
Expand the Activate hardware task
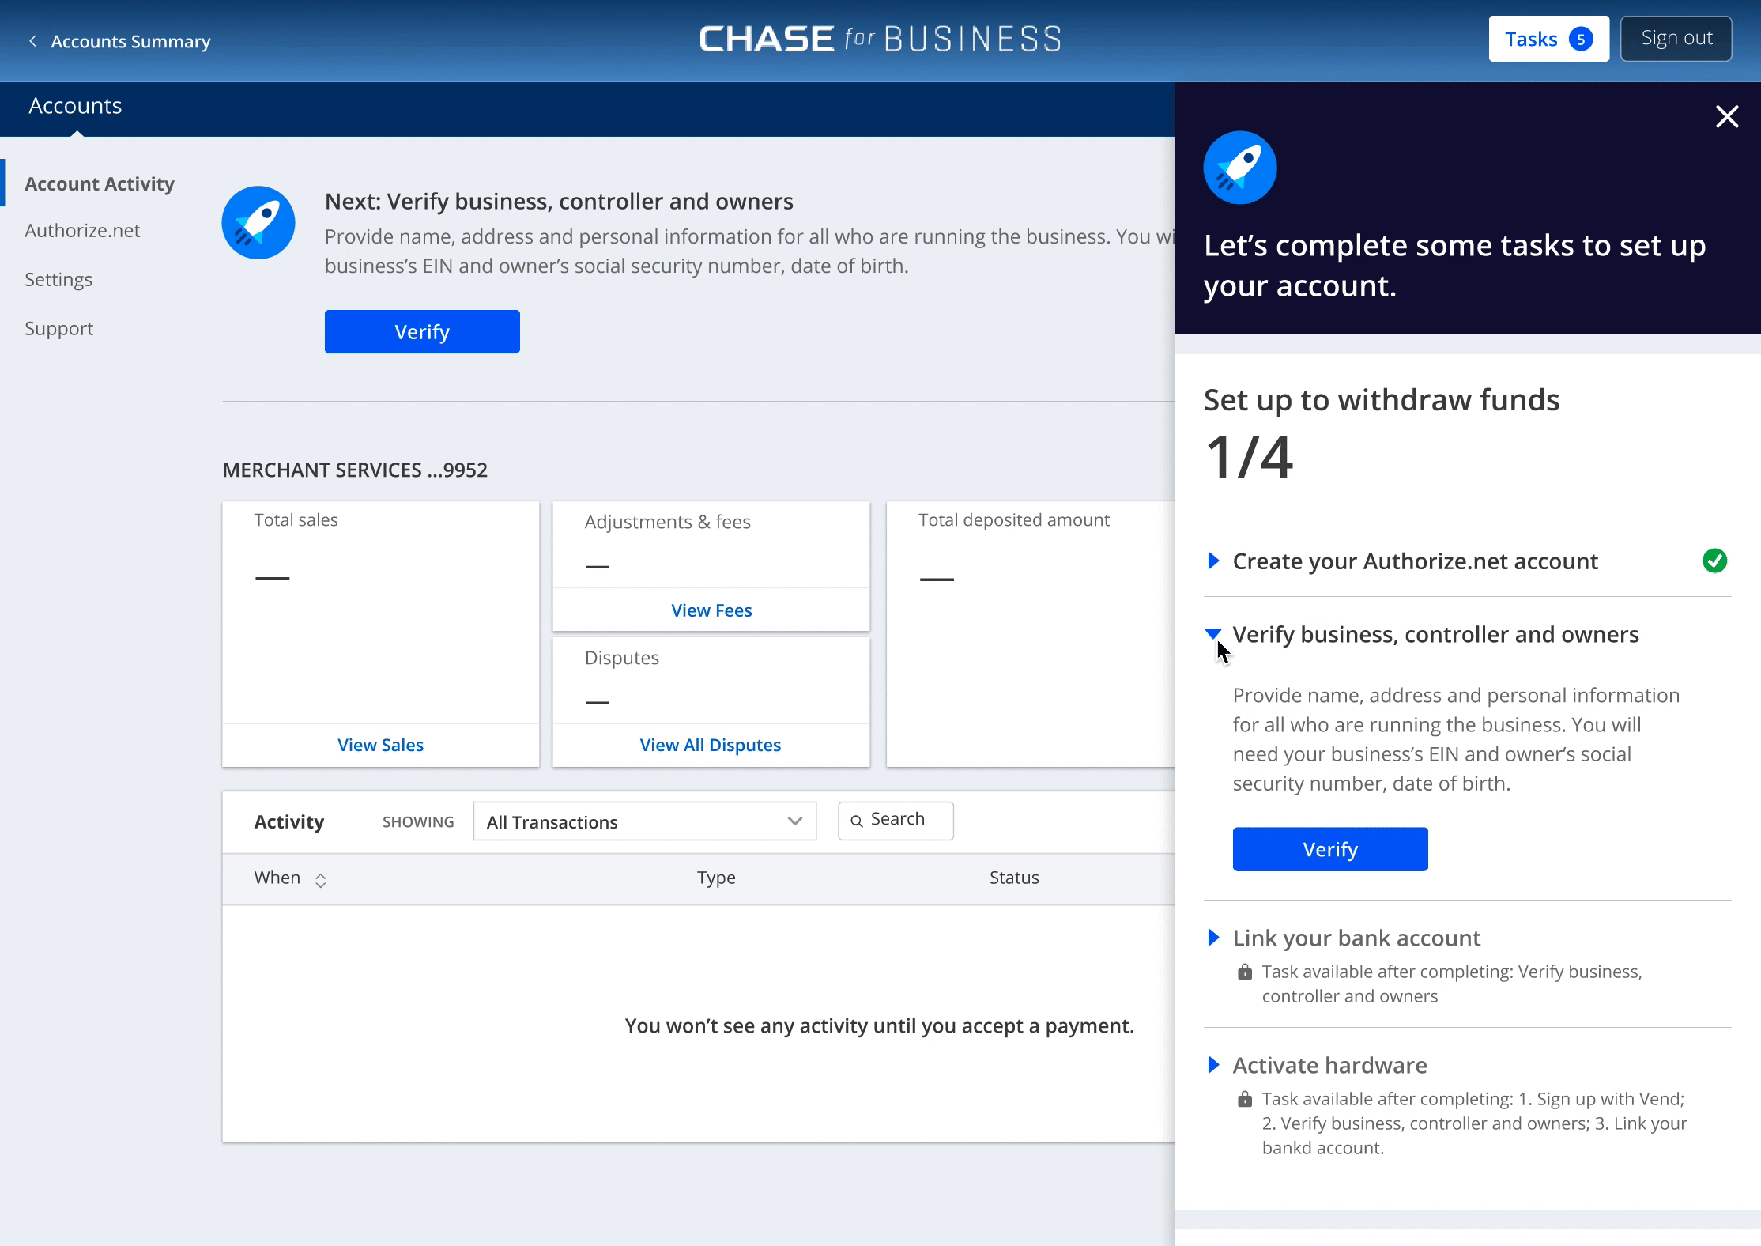point(1213,1065)
